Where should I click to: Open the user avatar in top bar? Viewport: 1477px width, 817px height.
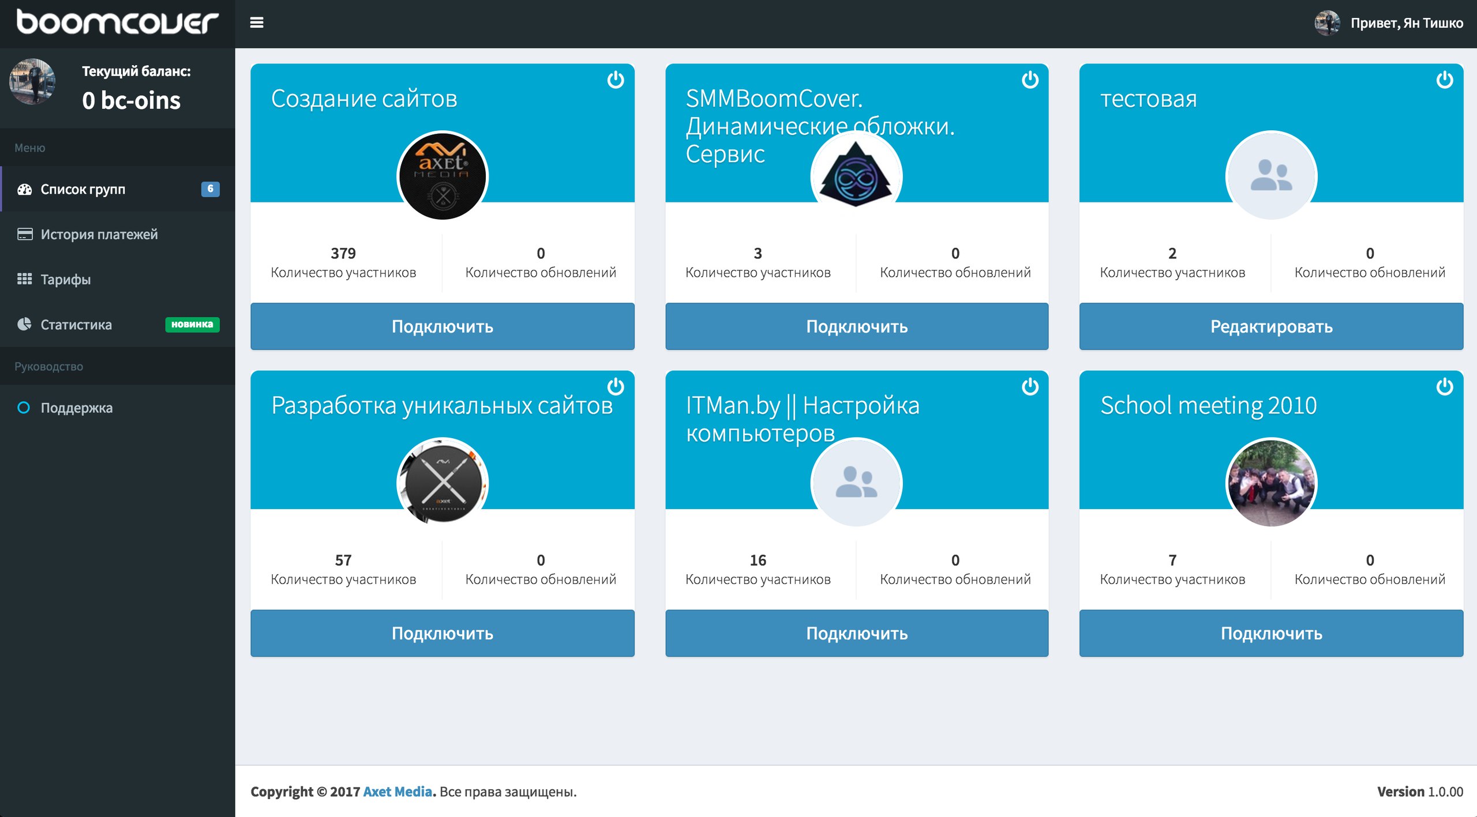[1326, 23]
